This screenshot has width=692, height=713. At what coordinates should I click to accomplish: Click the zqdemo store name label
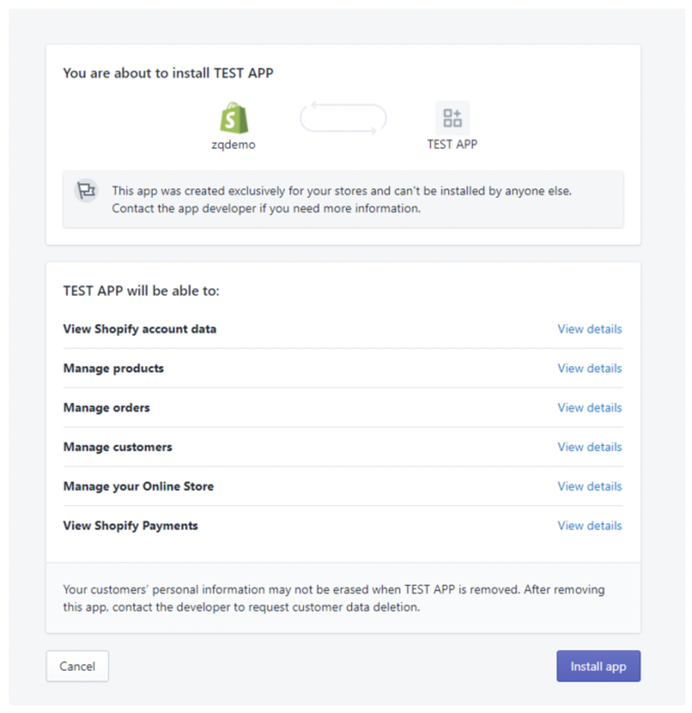(234, 145)
